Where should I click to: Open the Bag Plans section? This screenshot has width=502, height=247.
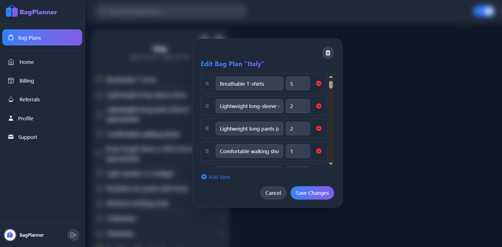(42, 37)
